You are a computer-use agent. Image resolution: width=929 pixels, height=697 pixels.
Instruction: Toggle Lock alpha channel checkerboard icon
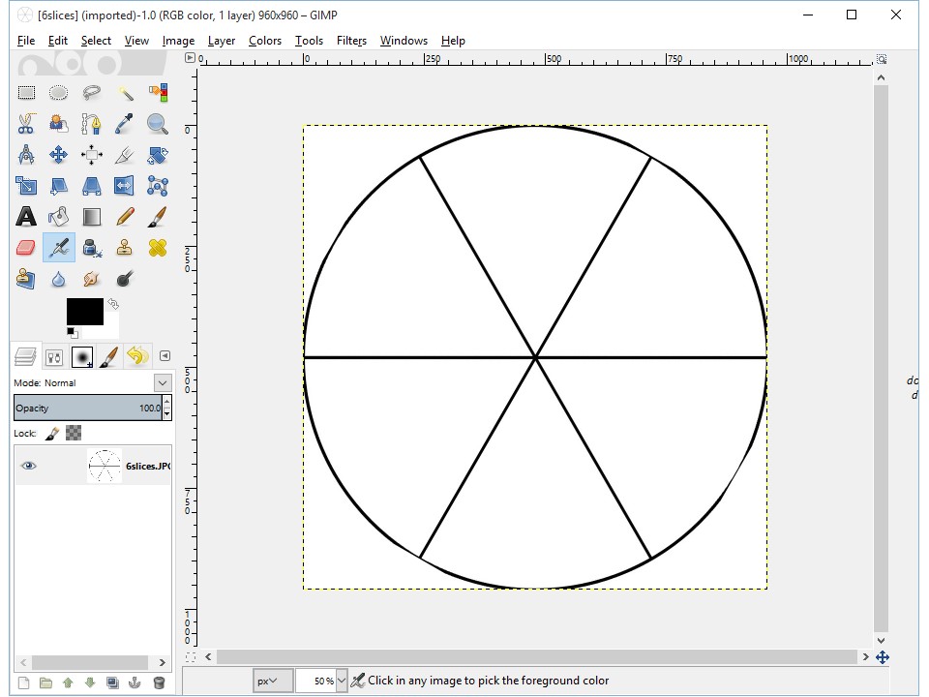pyautogui.click(x=74, y=434)
